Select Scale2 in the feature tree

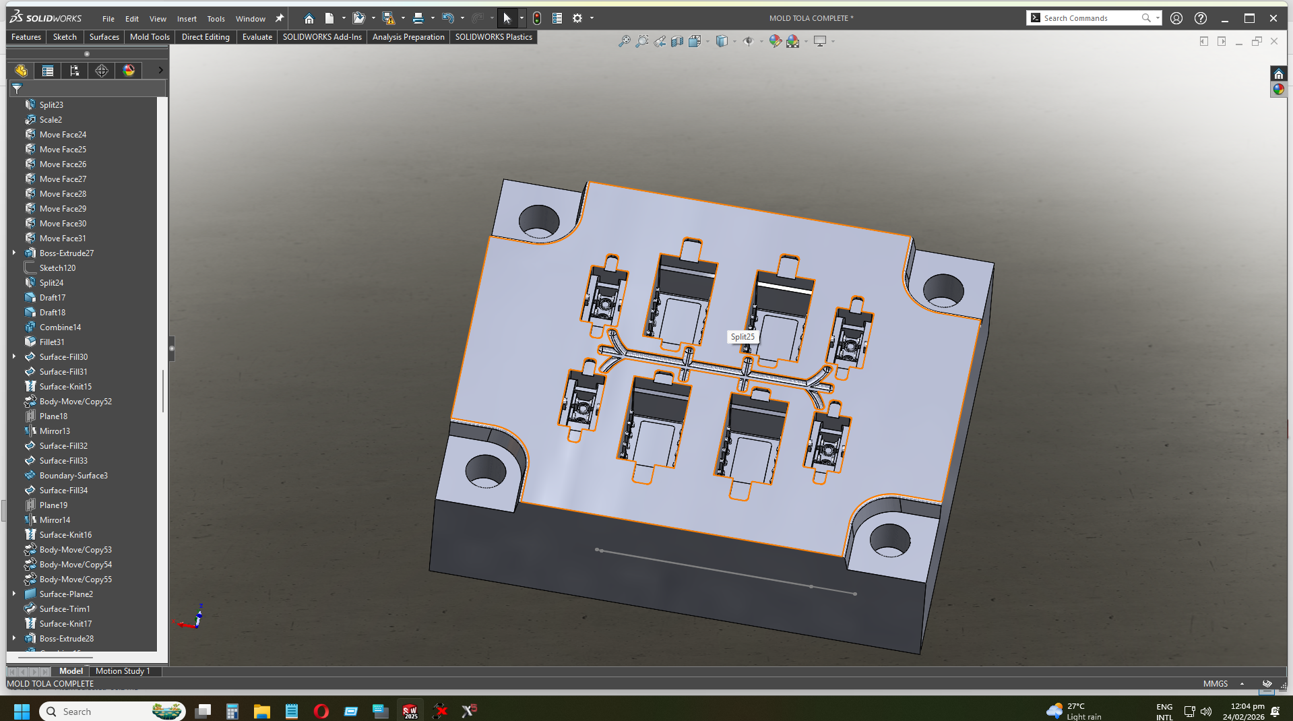click(x=51, y=119)
